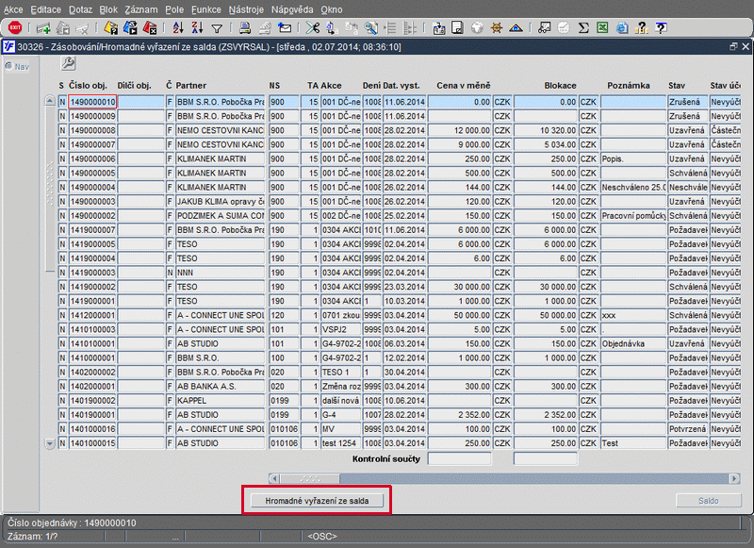Click the Internet Explorer toolbar icon
The height and width of the screenshot is (548, 754).
[622, 28]
